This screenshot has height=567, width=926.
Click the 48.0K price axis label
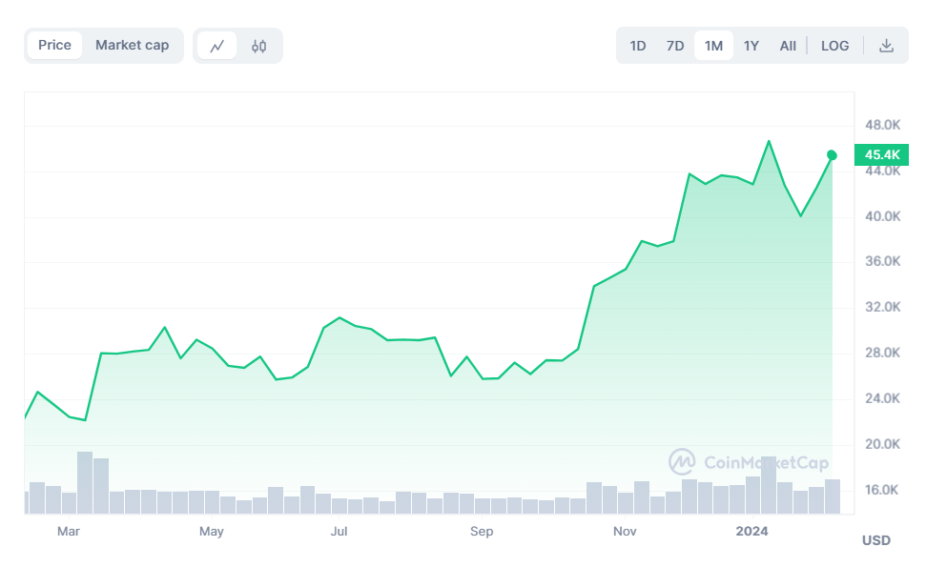882,125
